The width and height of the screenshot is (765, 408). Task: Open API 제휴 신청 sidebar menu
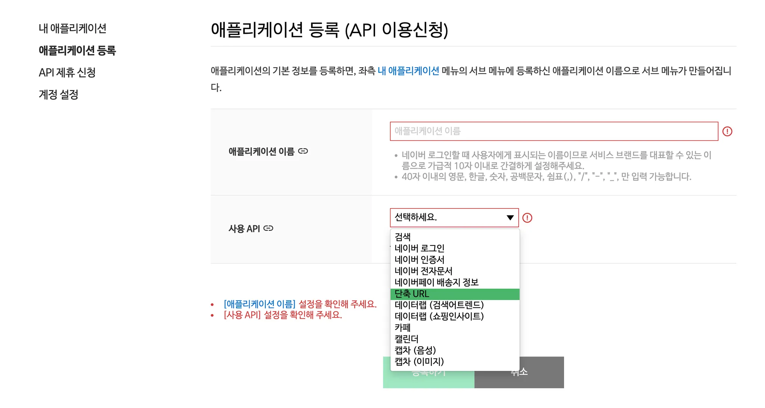[67, 72]
